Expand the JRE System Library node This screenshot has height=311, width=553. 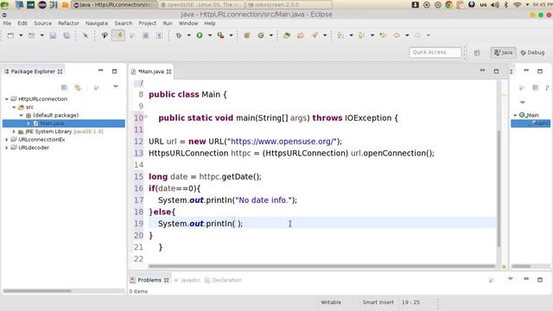click(14, 131)
